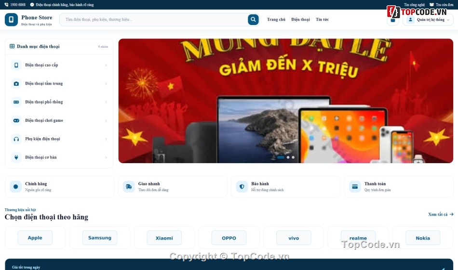Select the vivo brand button

point(294,238)
